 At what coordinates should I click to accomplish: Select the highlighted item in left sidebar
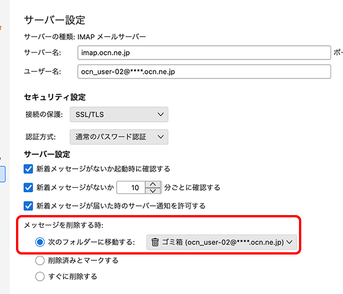2,174
